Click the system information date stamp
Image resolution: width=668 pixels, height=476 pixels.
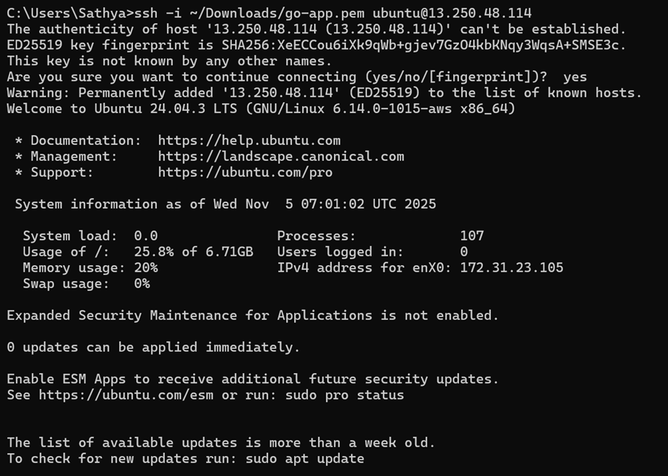(x=325, y=205)
